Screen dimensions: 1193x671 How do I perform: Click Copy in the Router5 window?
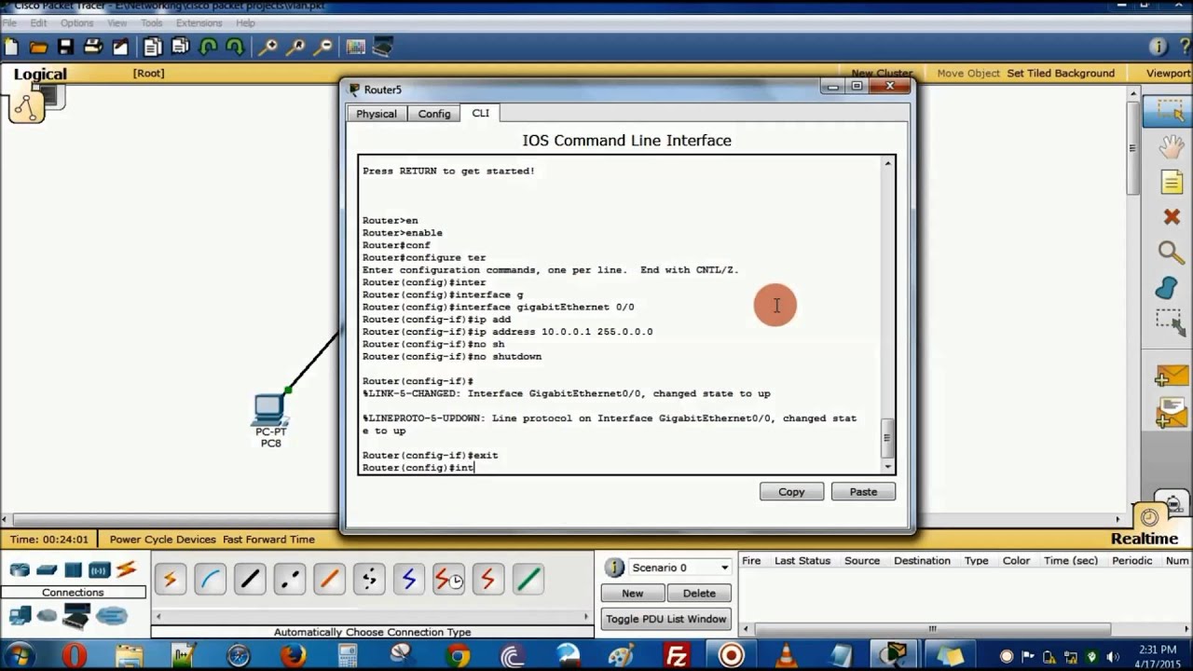pos(791,491)
